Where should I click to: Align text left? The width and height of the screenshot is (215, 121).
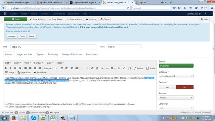point(26,68)
